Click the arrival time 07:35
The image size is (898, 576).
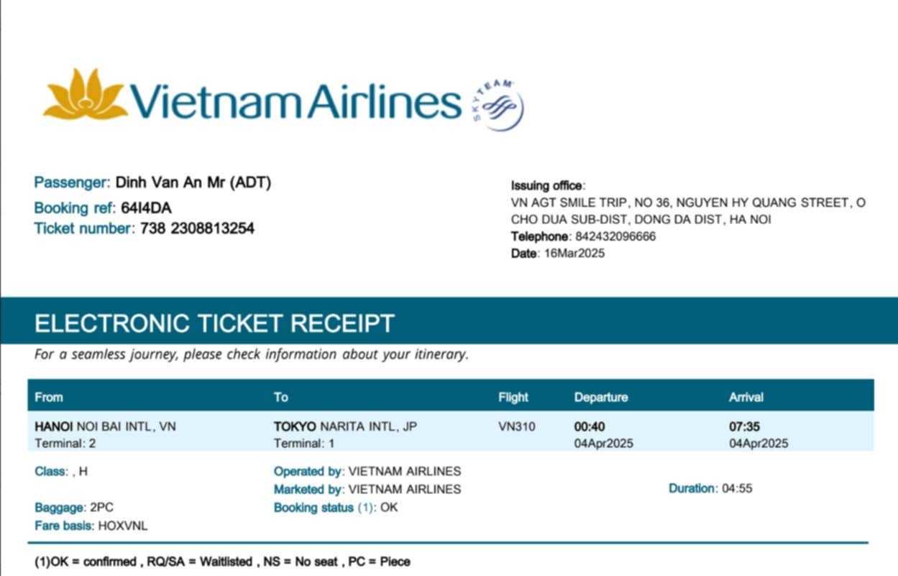coord(744,427)
